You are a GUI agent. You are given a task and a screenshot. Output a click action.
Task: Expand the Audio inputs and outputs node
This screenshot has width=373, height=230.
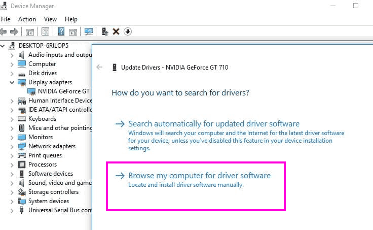(12, 55)
